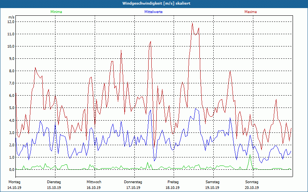
Task: Click the '4,0' y-axis value
Action: coord(12,121)
